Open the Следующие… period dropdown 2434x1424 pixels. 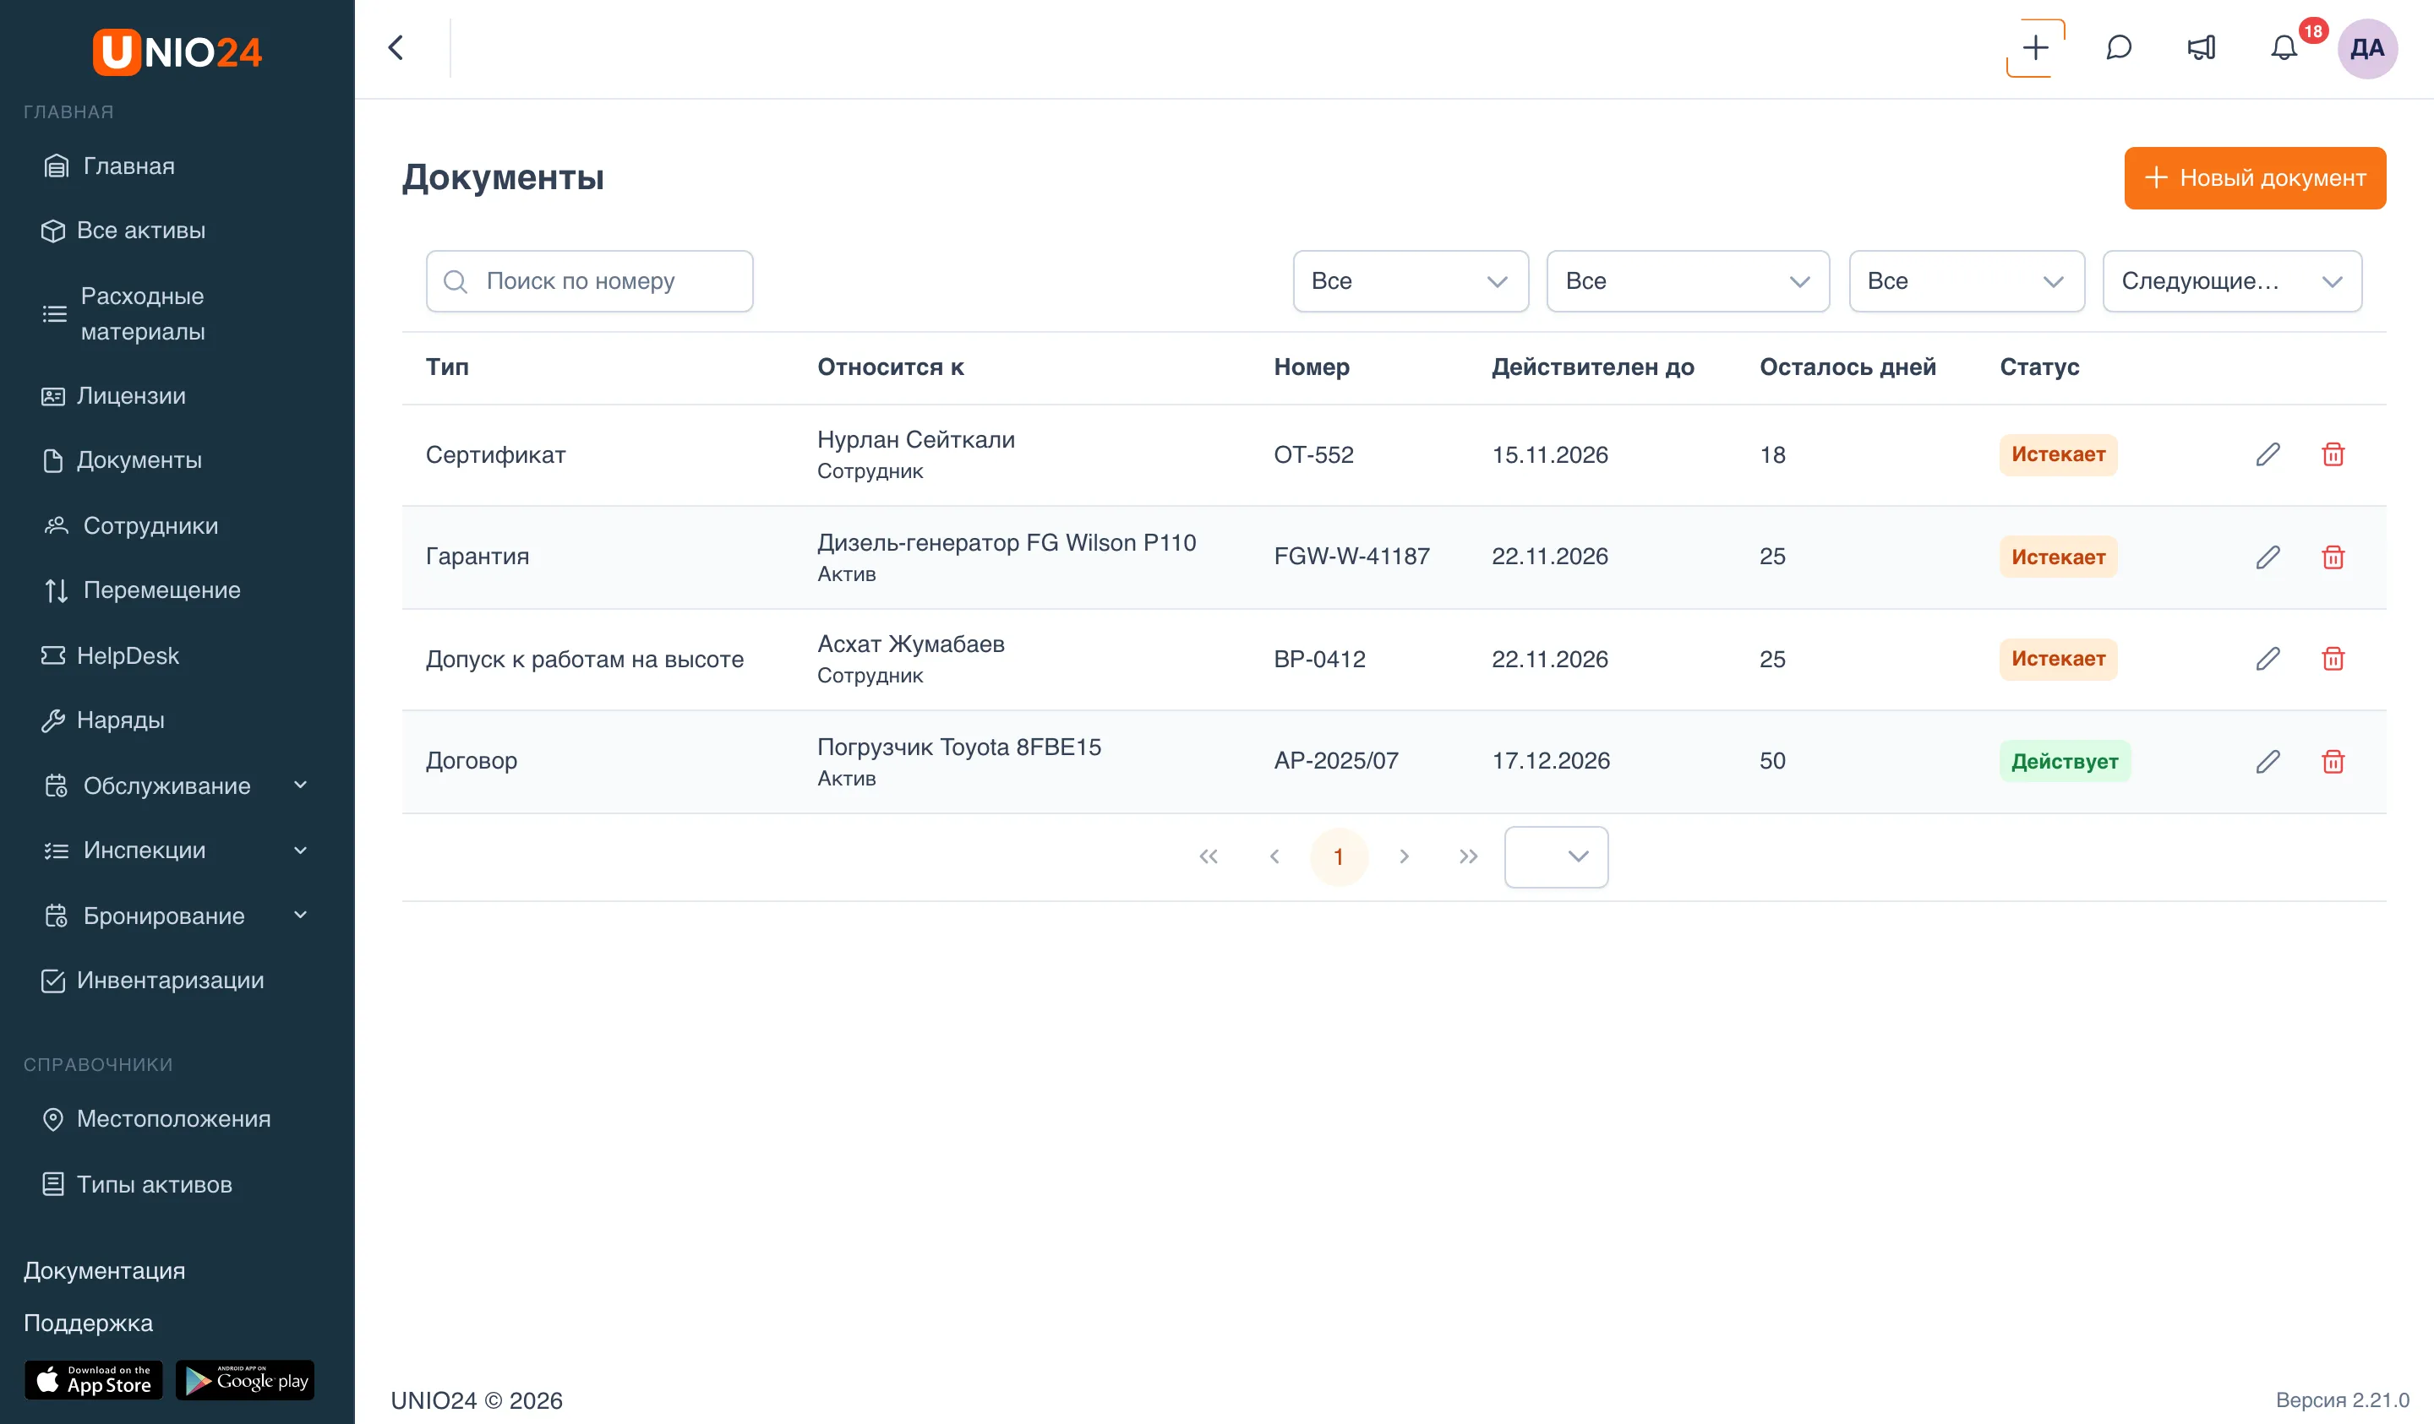click(2232, 282)
